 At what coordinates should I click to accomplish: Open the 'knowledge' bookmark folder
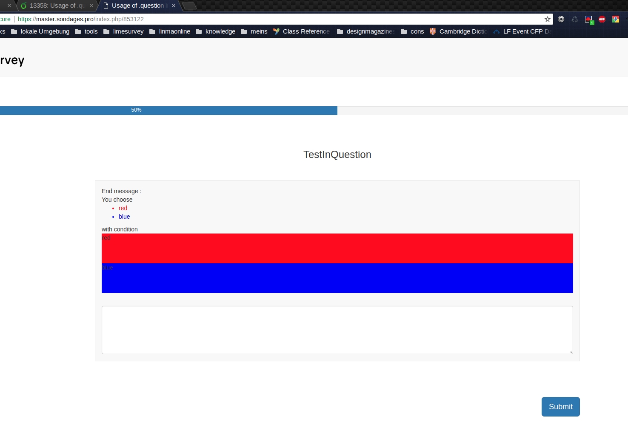pyautogui.click(x=215, y=31)
